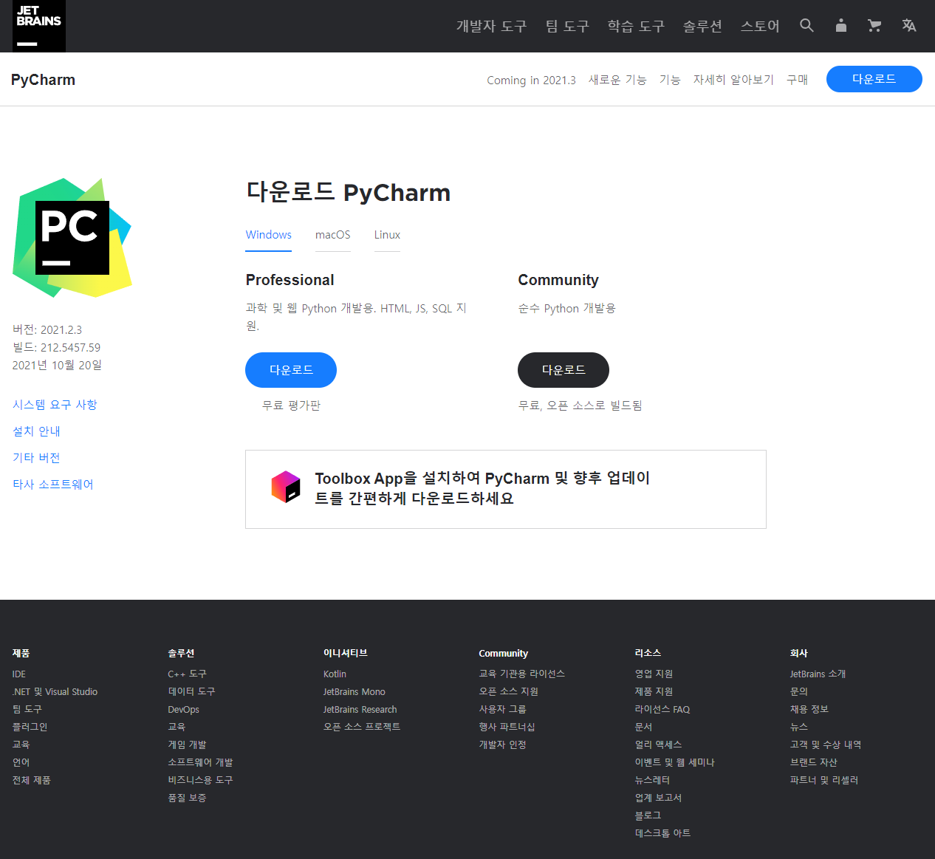The width and height of the screenshot is (935, 859).
Task: Open footer 개발자 인정 link
Action: (x=503, y=745)
